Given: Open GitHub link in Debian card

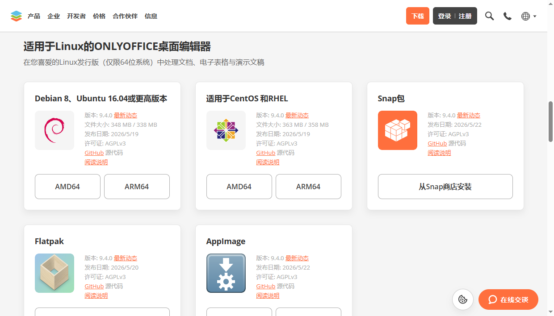Looking at the screenshot, I should click(94, 153).
